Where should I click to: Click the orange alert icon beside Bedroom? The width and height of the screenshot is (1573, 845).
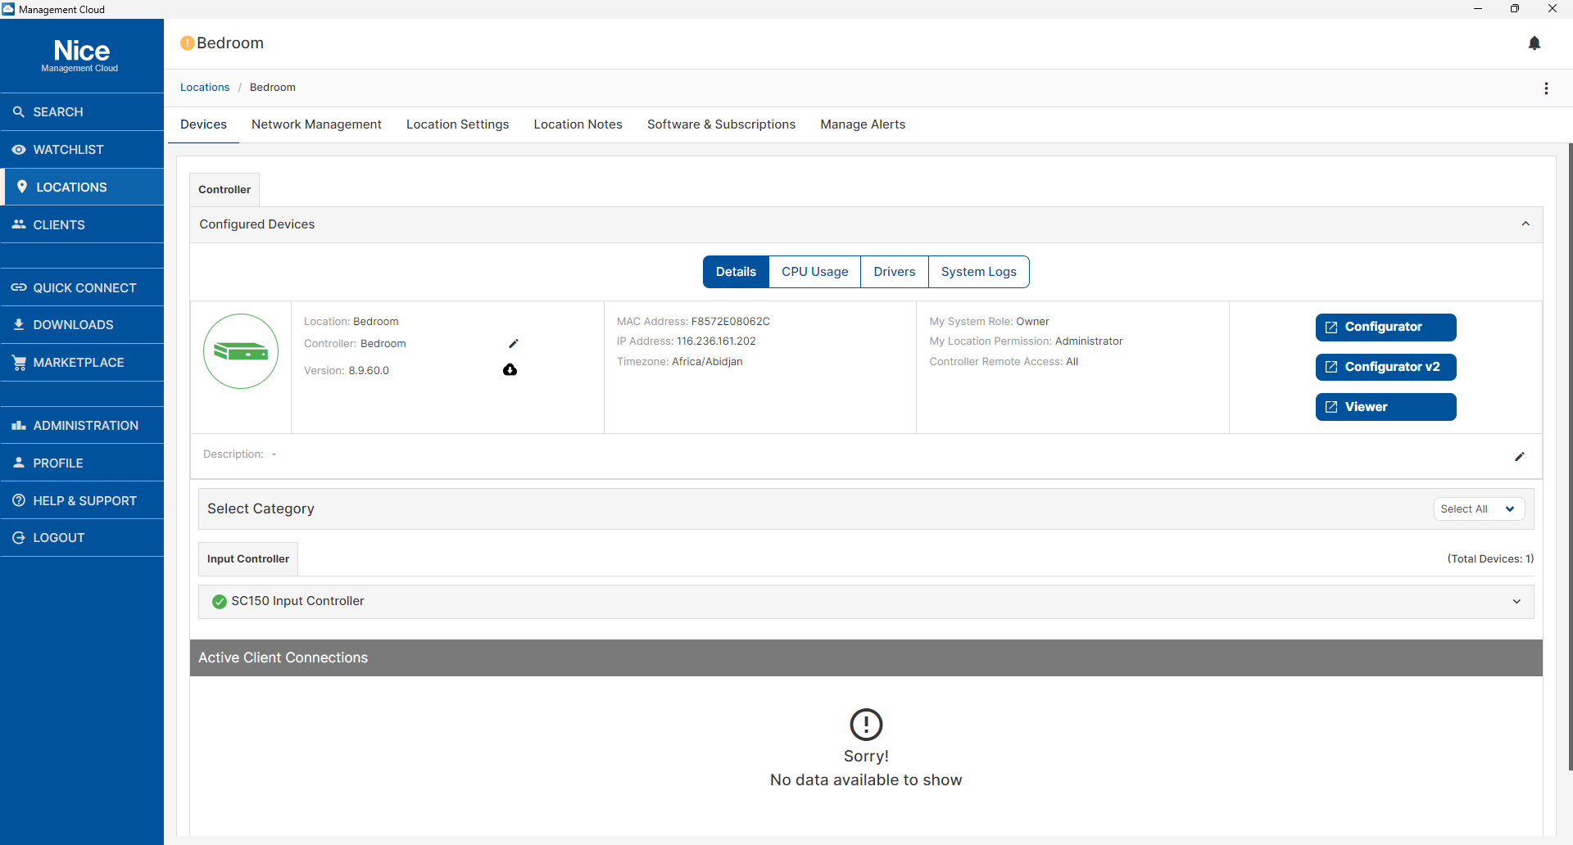188,43
